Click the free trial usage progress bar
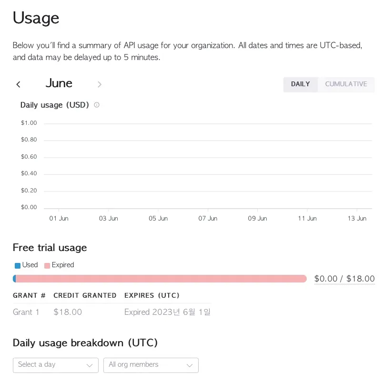This screenshot has width=383, height=382. point(160,279)
